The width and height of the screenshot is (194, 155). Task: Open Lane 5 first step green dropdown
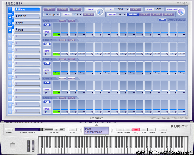tap(57, 112)
